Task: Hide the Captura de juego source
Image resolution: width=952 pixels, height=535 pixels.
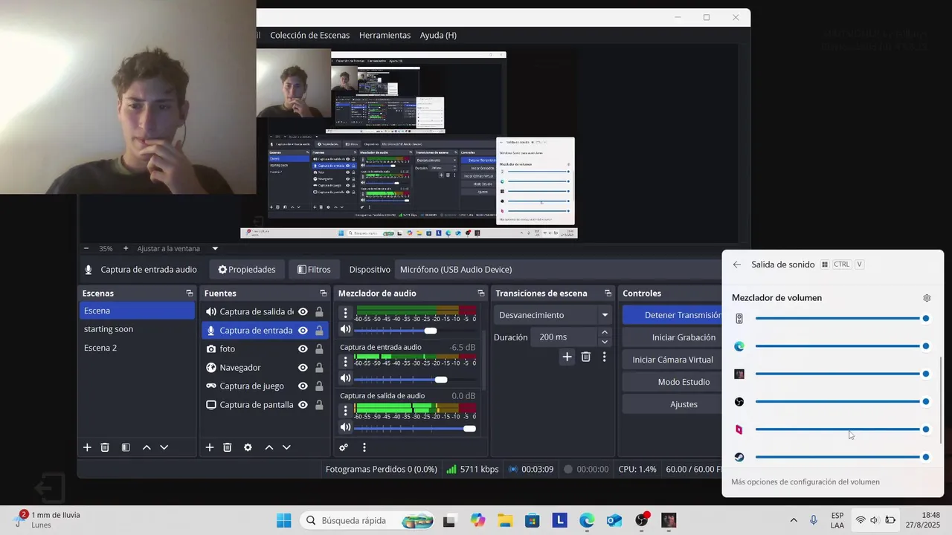Action: (x=303, y=386)
